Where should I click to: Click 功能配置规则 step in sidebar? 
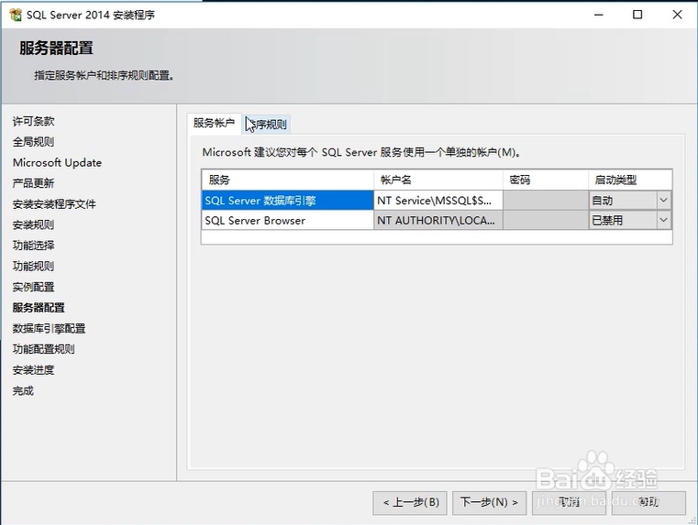coord(44,349)
